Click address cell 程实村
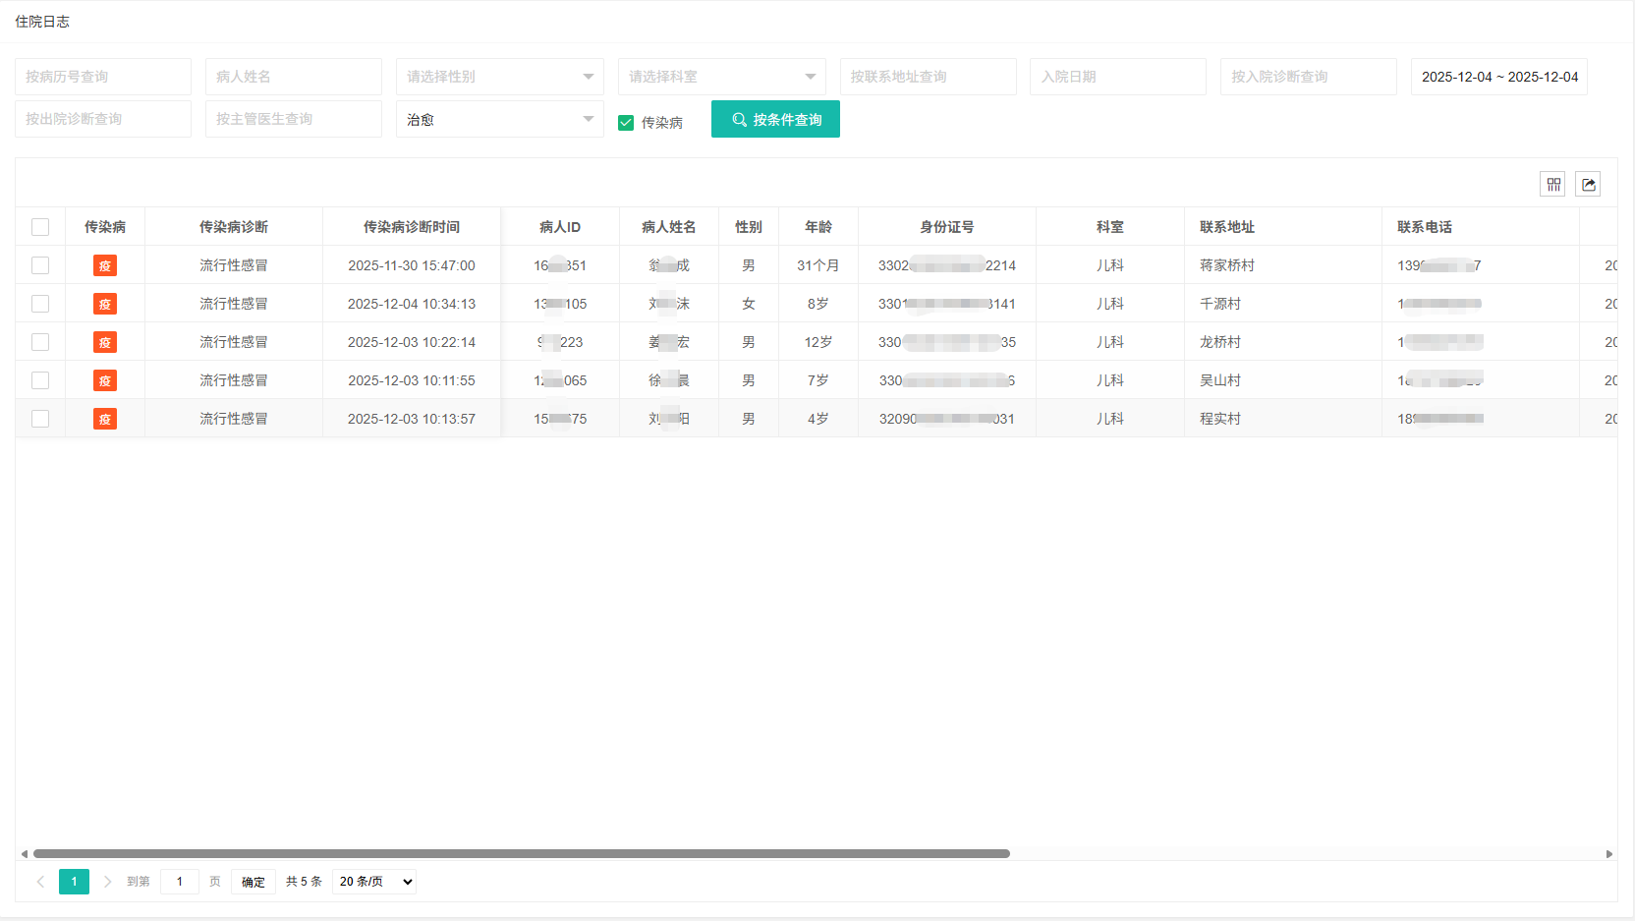The image size is (1635, 921). click(x=1220, y=419)
